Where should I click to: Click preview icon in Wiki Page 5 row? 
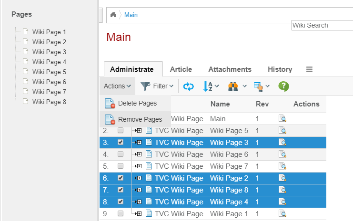click(282, 131)
